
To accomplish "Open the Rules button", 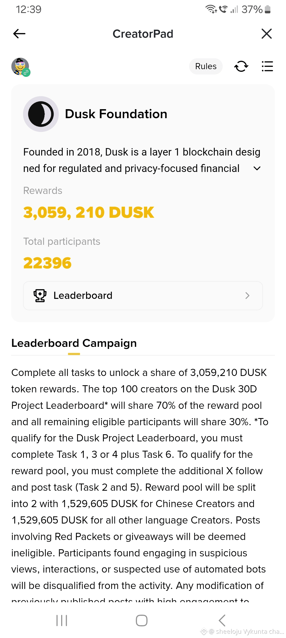I will coord(206,66).
